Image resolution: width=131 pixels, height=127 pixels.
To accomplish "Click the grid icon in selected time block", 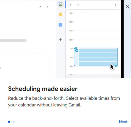I will point(77,51).
